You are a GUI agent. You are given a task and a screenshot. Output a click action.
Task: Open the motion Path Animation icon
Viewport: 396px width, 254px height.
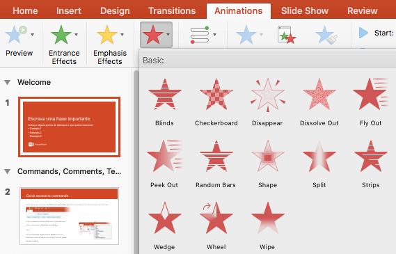click(200, 35)
